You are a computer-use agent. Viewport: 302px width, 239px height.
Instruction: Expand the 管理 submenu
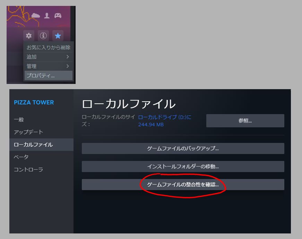(48, 66)
